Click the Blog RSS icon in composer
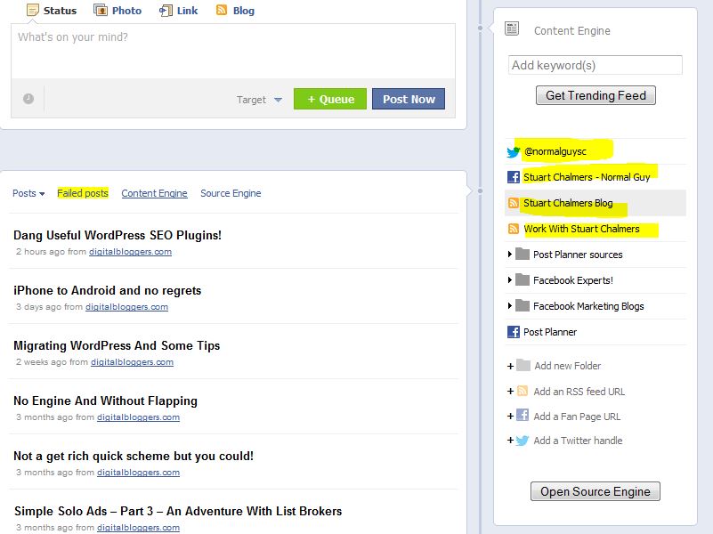This screenshot has height=534, width=713. click(x=222, y=10)
